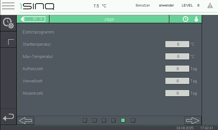Select the active green page indicator

pos(123,120)
